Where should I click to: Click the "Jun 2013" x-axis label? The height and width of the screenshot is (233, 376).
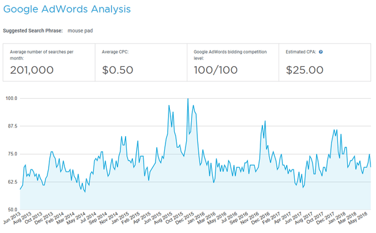[x=12, y=218]
